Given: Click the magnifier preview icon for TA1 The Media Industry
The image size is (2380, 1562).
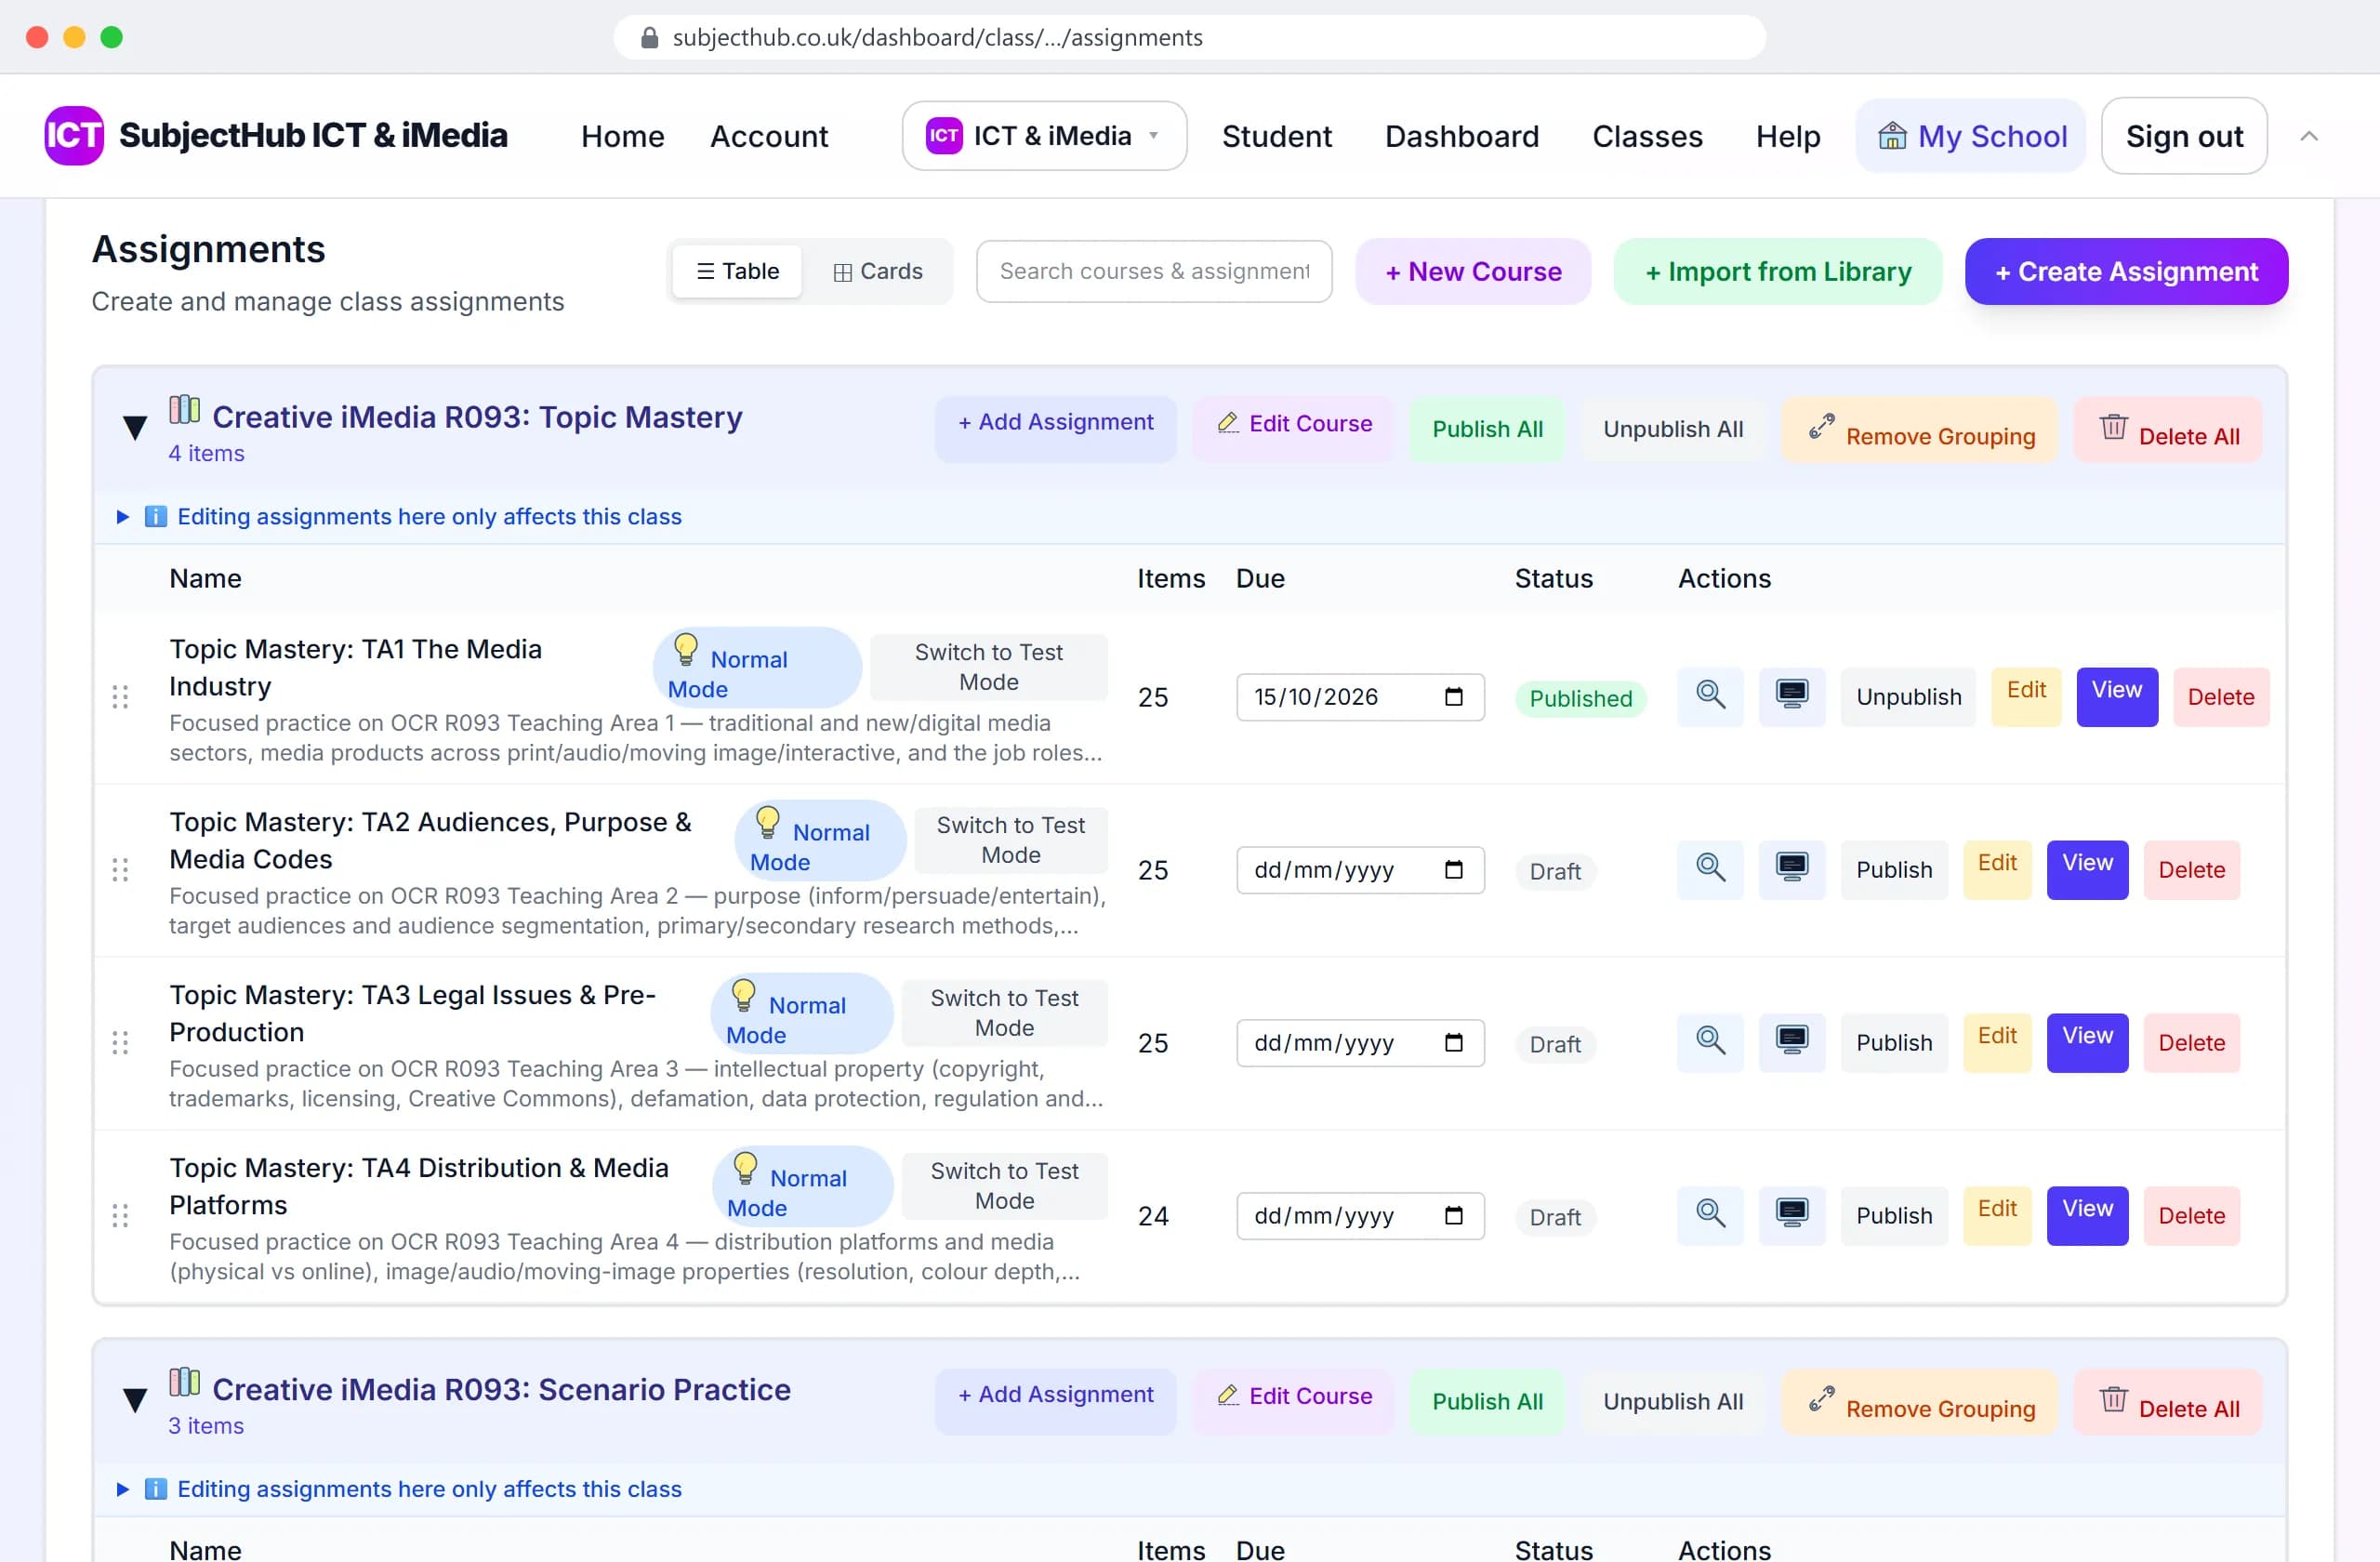Looking at the screenshot, I should pyautogui.click(x=1710, y=696).
